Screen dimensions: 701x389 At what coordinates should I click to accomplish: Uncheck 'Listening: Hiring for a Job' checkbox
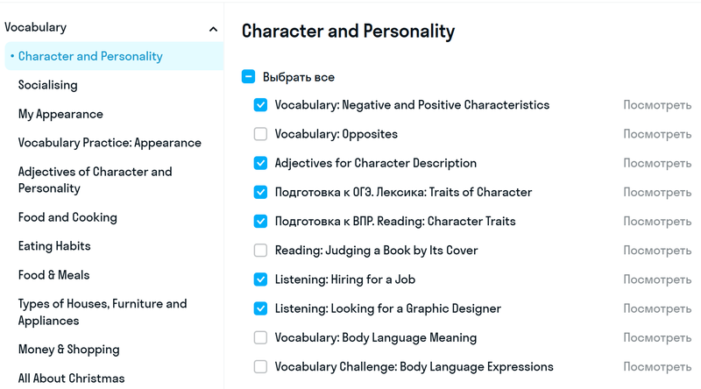tap(260, 279)
